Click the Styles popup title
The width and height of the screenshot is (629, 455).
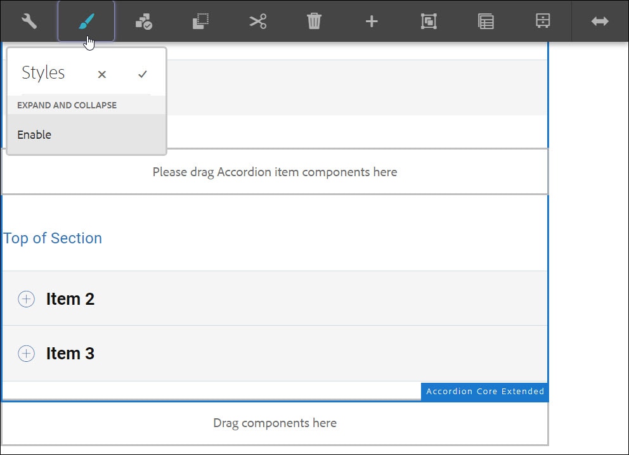point(43,73)
